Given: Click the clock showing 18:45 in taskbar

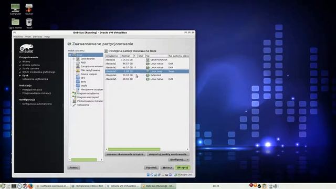Looking at the screenshot, I should click(216, 186).
